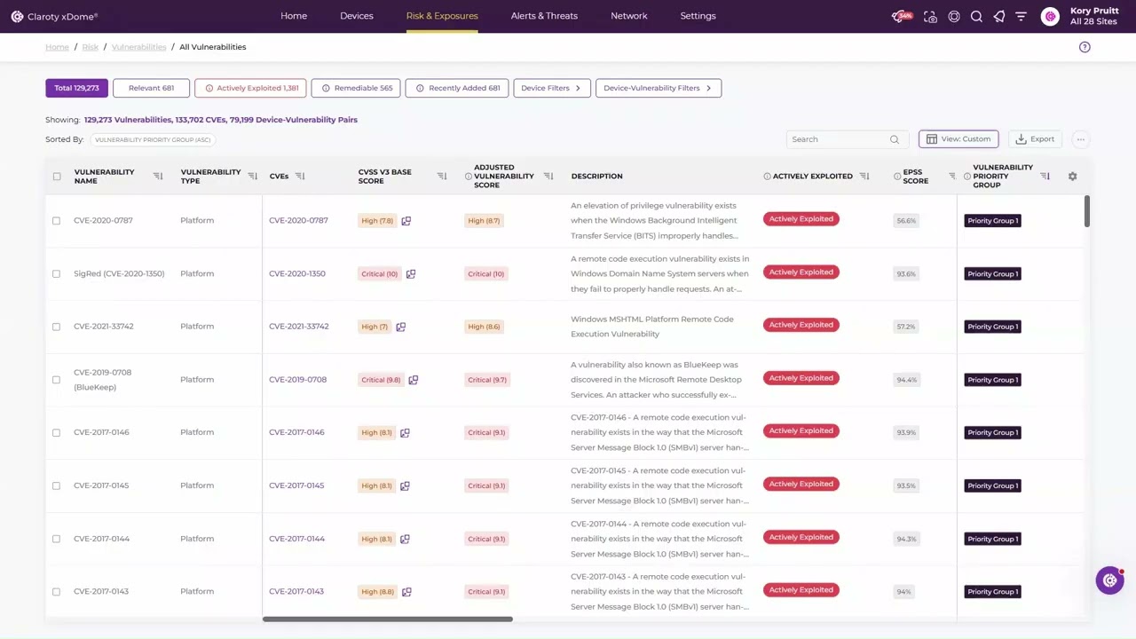The image size is (1136, 639).
Task: Click the info icon beside EPSS Score header
Action: (897, 176)
